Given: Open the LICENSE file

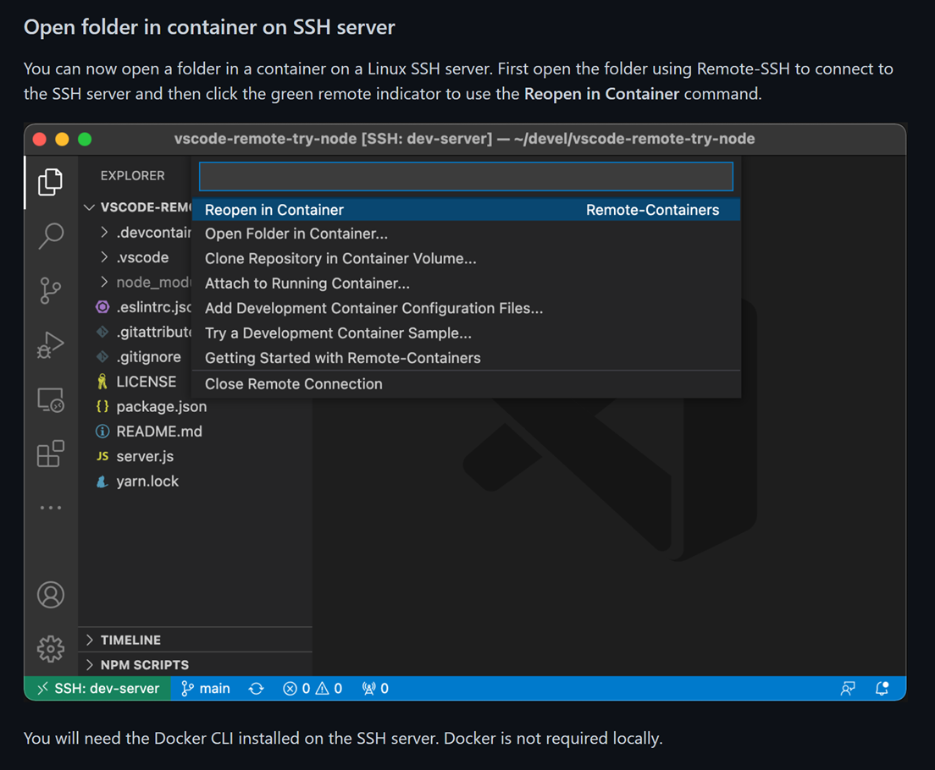Looking at the screenshot, I should (x=138, y=382).
